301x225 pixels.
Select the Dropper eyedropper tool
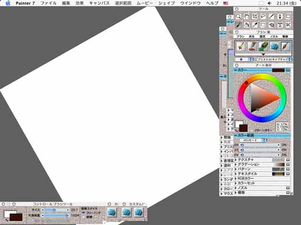pyautogui.click(x=255, y=25)
